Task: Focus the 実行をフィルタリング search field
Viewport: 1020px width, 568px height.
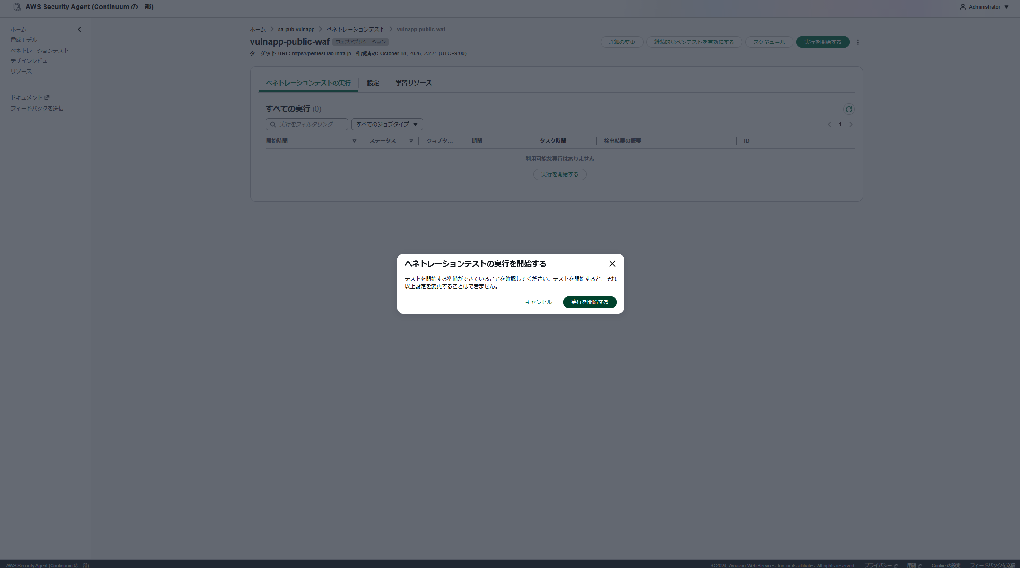Action: click(307, 124)
